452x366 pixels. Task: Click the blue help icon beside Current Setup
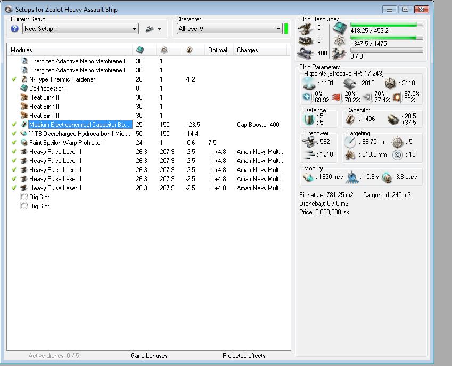pyautogui.click(x=15, y=29)
